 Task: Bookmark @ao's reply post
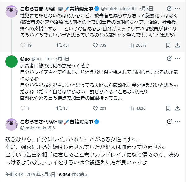tap(168, 108)
